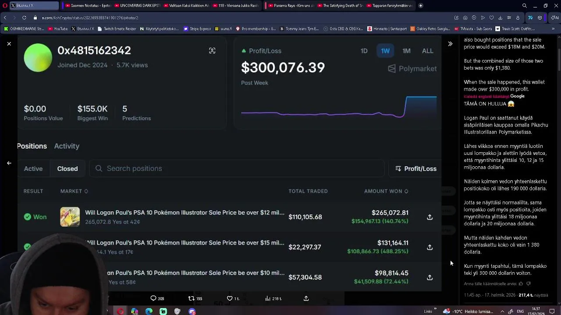Show hidden system tray icons

503,311
